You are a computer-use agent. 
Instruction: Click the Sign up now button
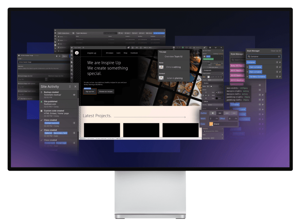[x=90, y=91]
